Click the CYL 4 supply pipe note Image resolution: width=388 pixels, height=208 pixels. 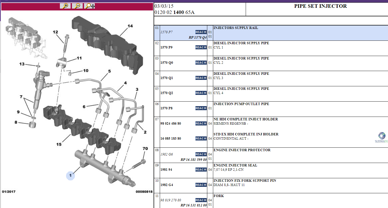tap(218, 93)
